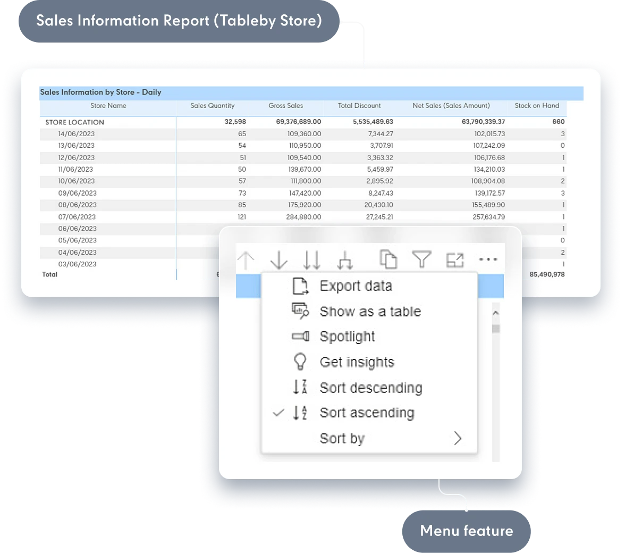Go to next level double-arrow icon

point(312,260)
